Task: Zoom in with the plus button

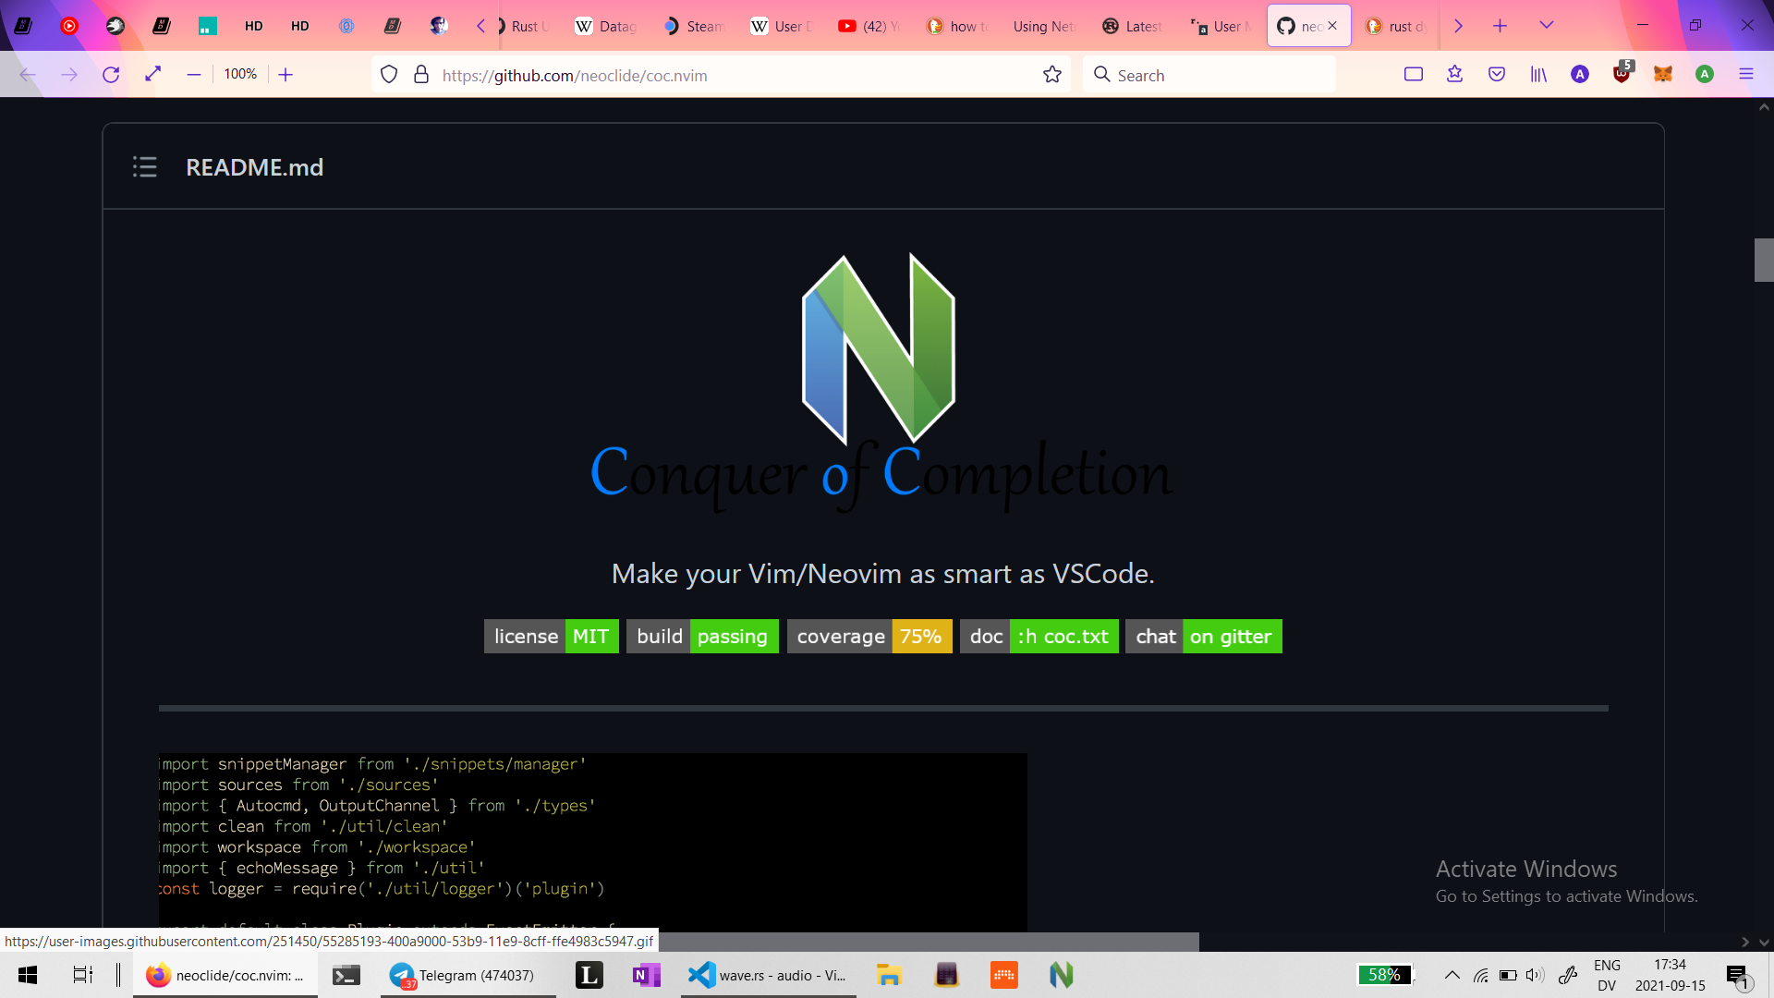Action: pos(286,75)
